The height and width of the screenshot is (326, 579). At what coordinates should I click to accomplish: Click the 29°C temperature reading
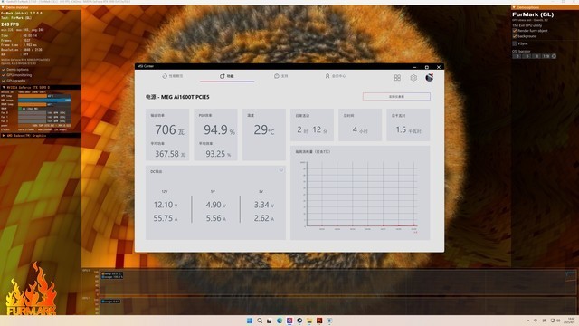click(x=264, y=130)
